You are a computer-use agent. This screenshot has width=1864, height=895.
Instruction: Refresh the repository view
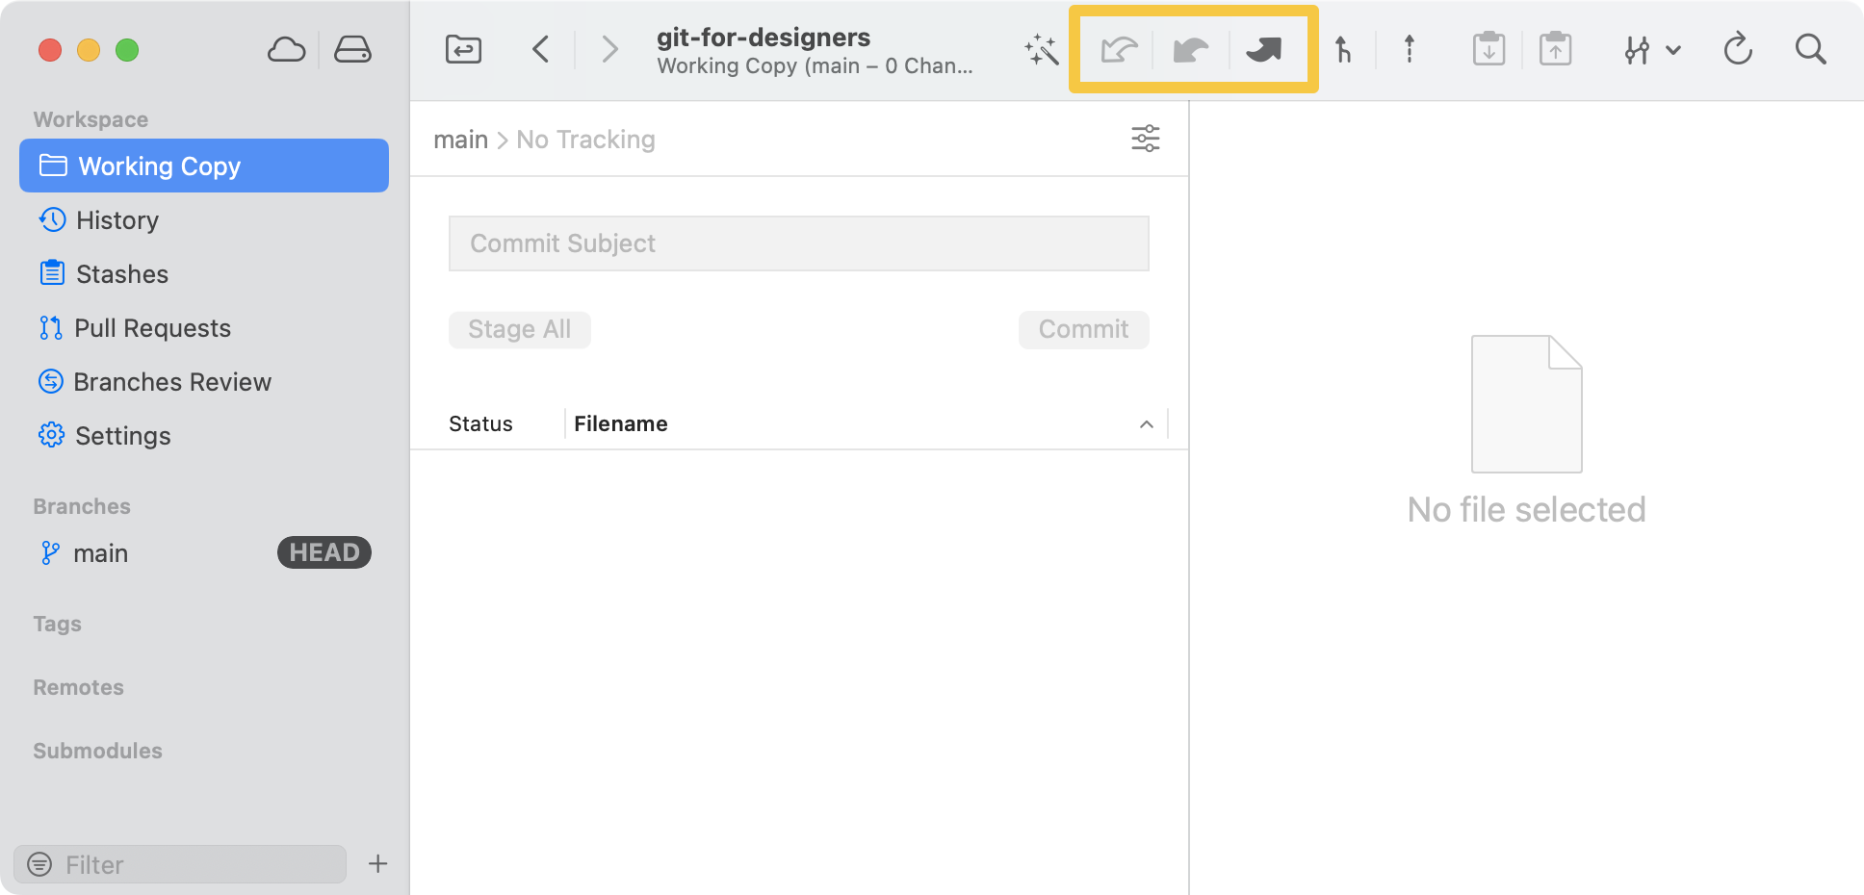[x=1737, y=49]
